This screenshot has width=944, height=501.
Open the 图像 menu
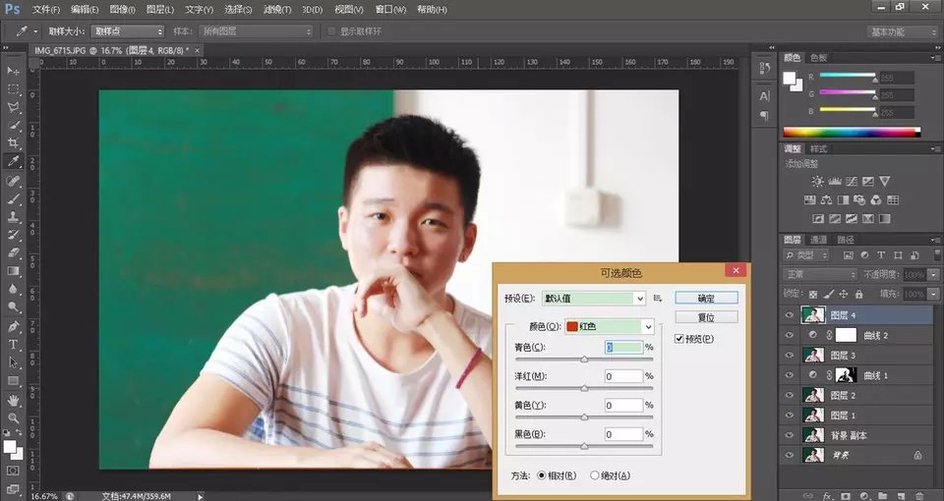point(123,10)
